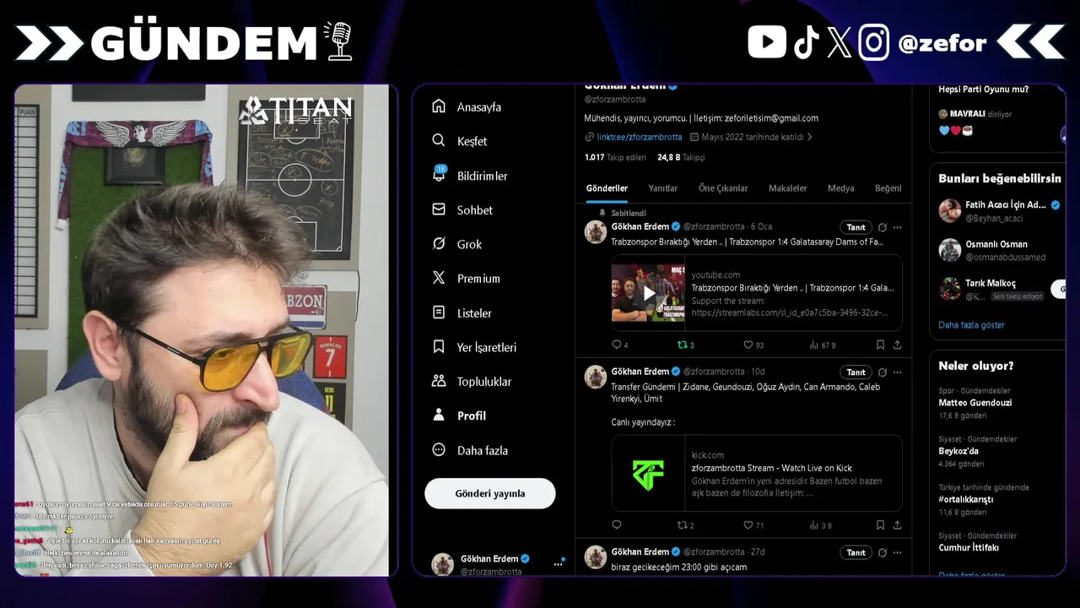The image size is (1080, 608).
Task: Open Anasayfa home in sidebar
Action: (x=467, y=107)
